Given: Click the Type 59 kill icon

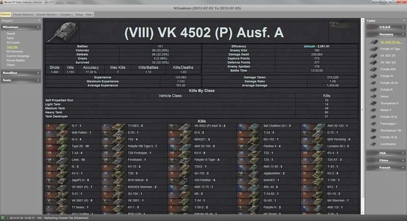Looking at the screenshot, I should [x=57, y=146].
